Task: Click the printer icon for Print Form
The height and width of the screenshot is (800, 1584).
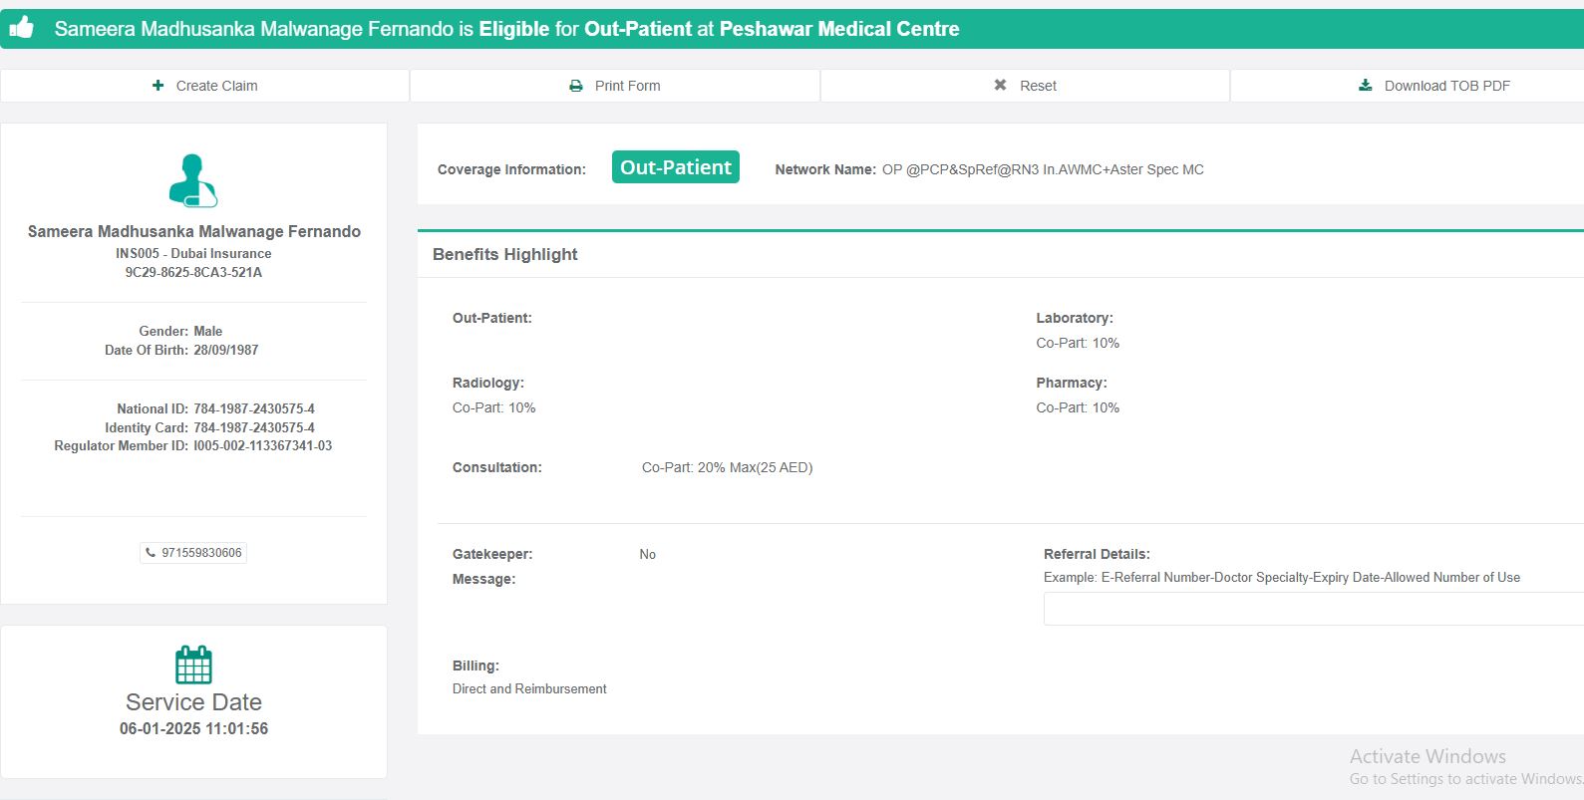Action: point(576,86)
